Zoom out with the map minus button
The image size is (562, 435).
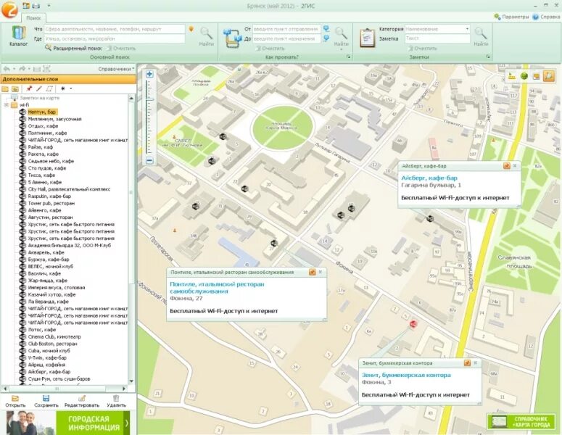click(149, 161)
